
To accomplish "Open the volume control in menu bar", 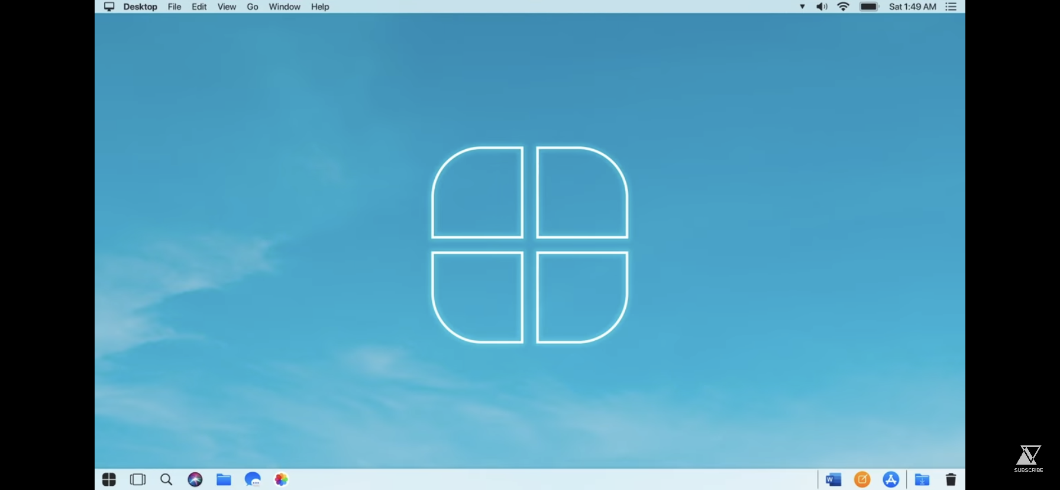I will 822,7.
